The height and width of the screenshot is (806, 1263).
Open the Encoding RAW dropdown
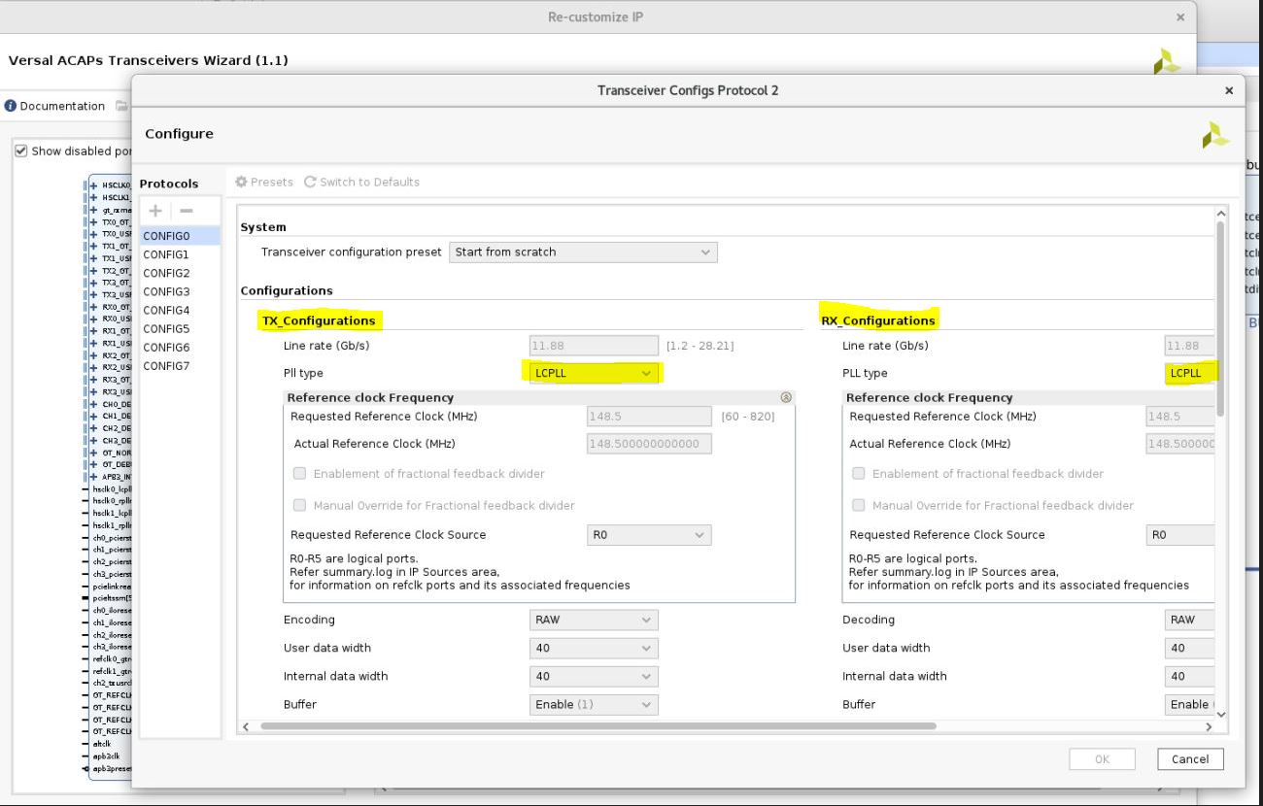coord(595,620)
